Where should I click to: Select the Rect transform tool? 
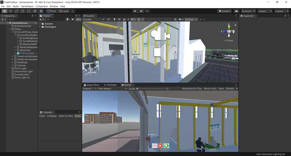click(x=29, y=11)
